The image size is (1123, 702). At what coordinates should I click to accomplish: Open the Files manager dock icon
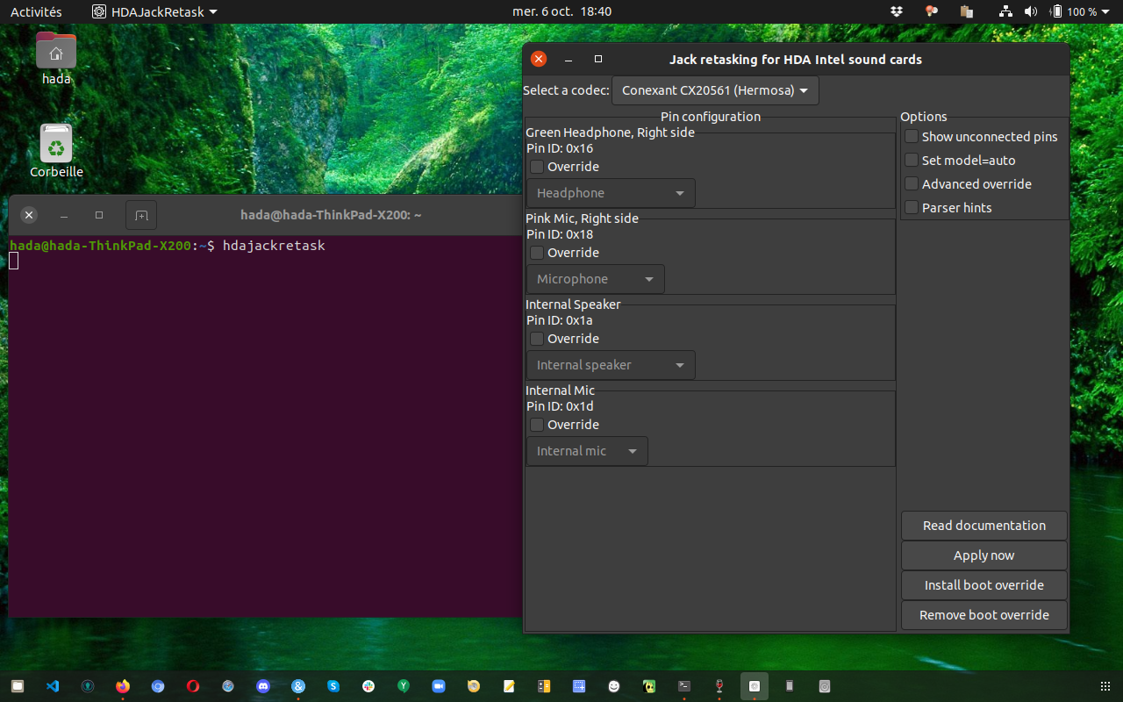[18, 686]
